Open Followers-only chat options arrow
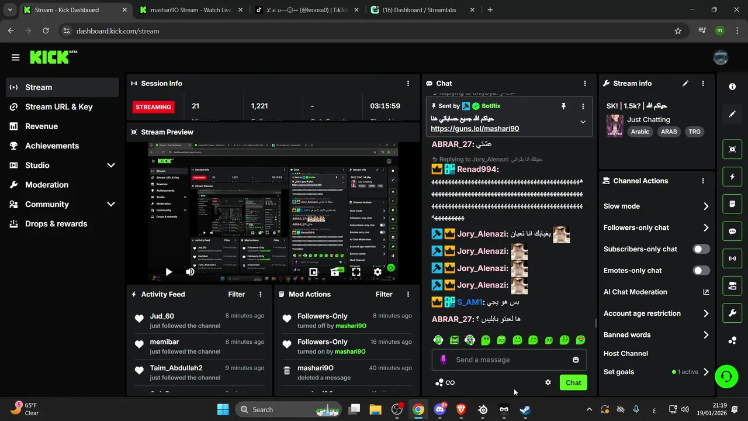 click(x=706, y=228)
